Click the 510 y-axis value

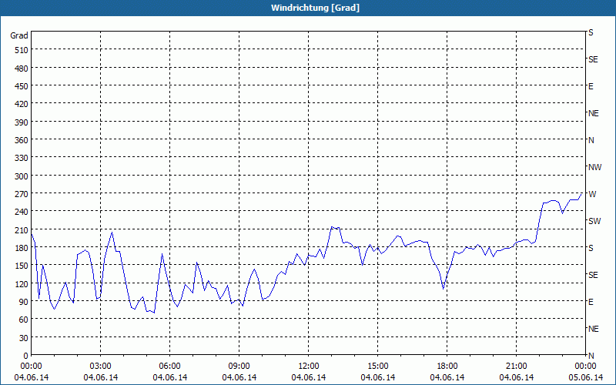click(22, 50)
